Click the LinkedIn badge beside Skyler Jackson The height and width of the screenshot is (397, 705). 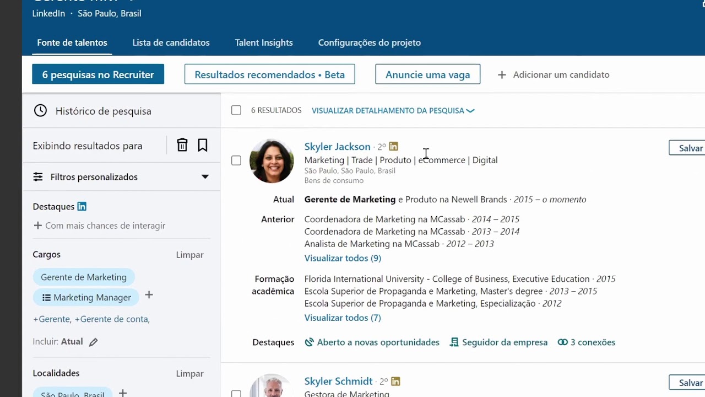point(393,146)
